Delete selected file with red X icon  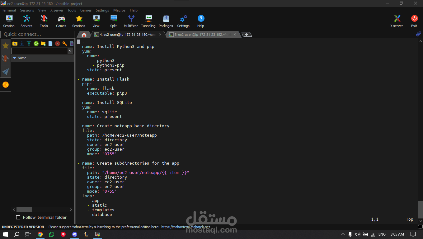coord(58,44)
